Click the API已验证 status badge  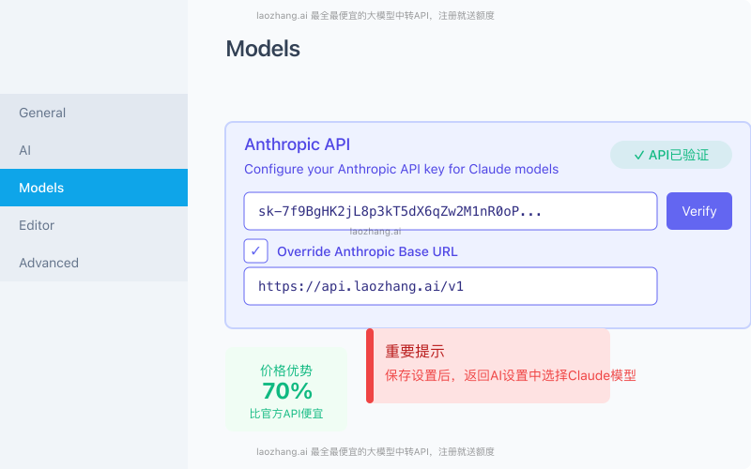point(670,155)
